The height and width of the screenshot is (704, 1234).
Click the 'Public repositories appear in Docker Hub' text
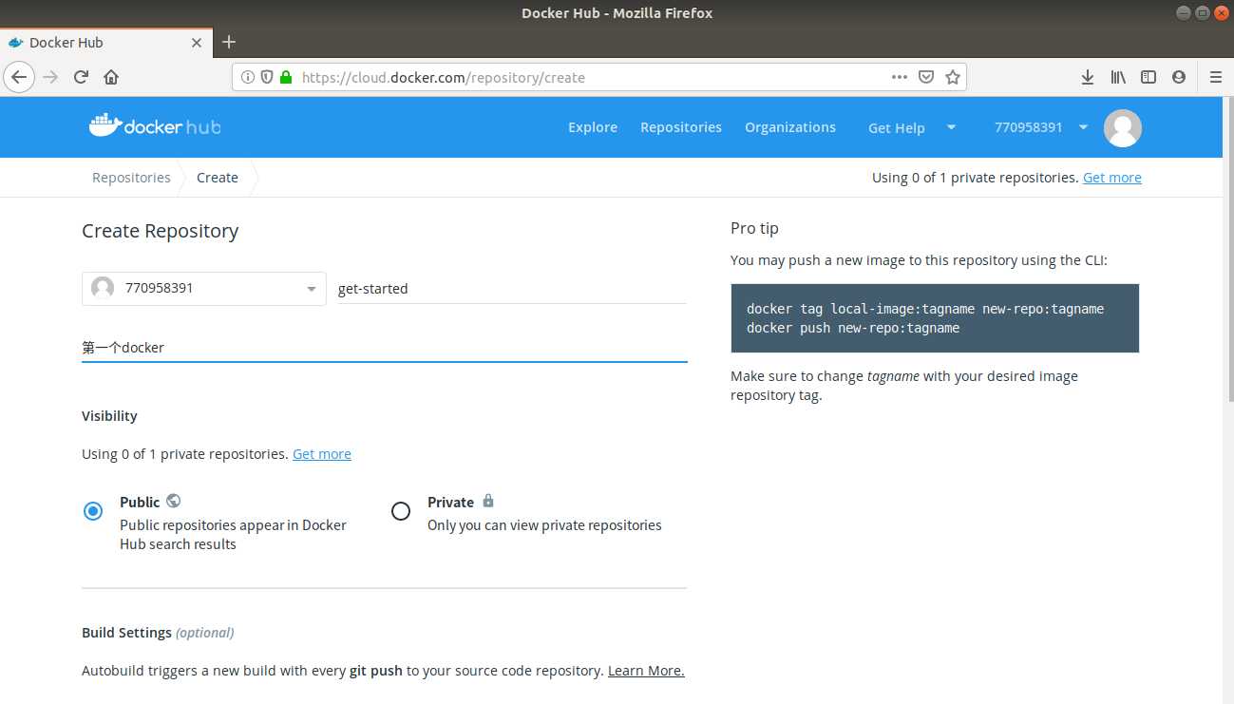point(233,535)
